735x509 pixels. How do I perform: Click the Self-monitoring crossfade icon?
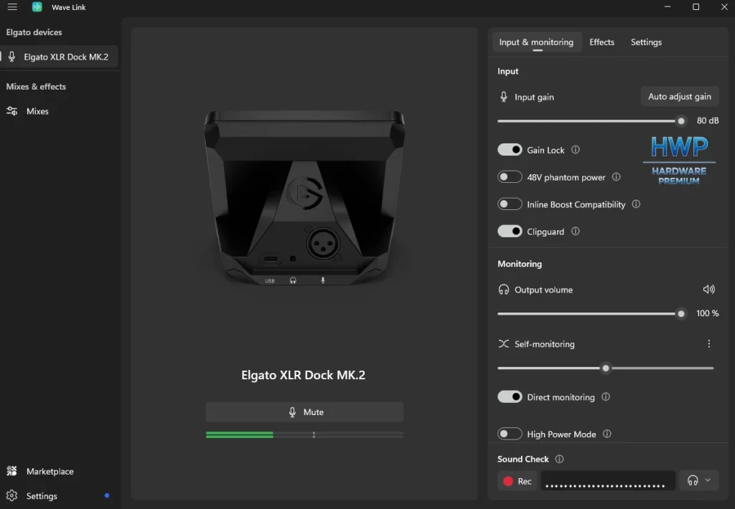click(x=503, y=343)
